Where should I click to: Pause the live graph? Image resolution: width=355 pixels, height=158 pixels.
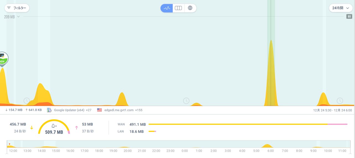(349, 17)
